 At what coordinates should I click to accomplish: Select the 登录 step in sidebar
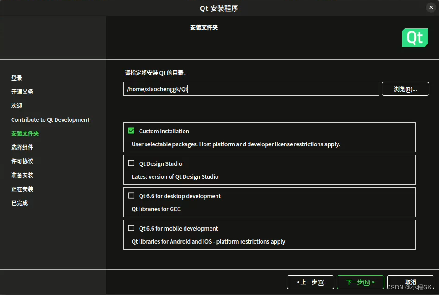[17, 78]
